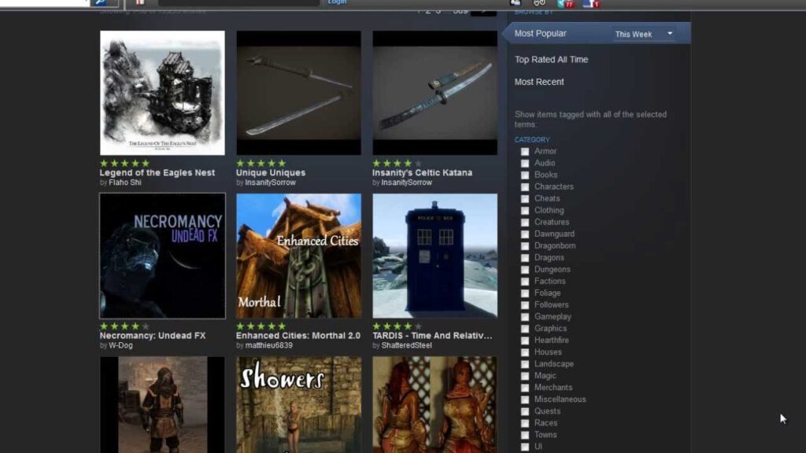Screen dimensions: 806x453
Task: Visit author matthieu6839's profile link
Action: tap(268, 345)
